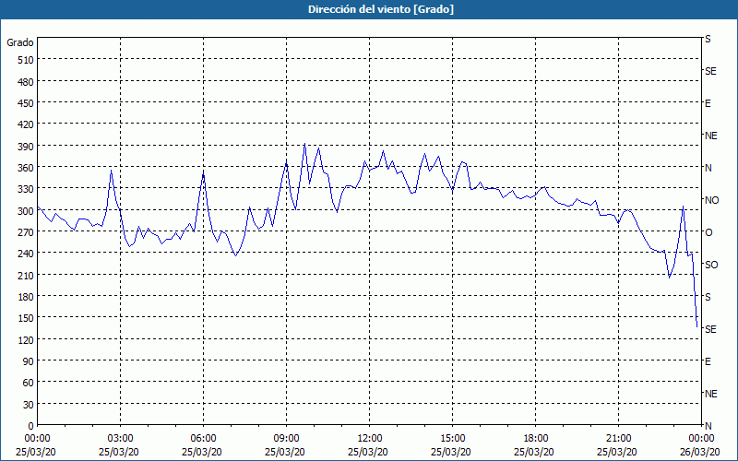Pick the 60 degree axis label

29,383
